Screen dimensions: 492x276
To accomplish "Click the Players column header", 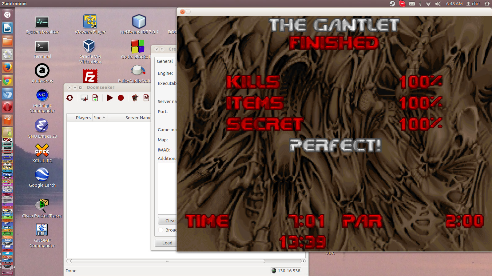I will [83, 117].
